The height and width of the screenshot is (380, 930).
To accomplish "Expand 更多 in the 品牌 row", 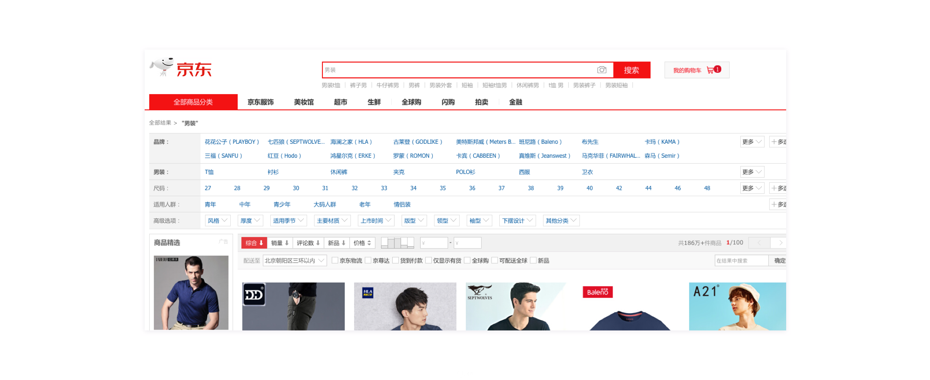I will click(x=752, y=142).
